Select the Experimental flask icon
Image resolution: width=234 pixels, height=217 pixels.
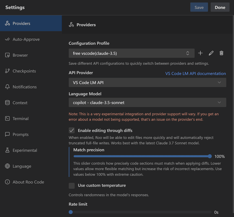[7, 150]
